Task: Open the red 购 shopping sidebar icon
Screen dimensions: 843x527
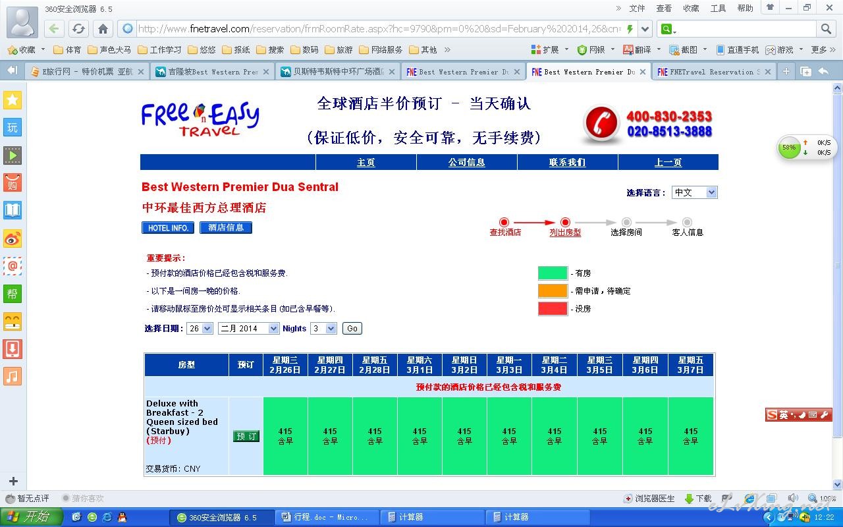Action: pos(13,182)
